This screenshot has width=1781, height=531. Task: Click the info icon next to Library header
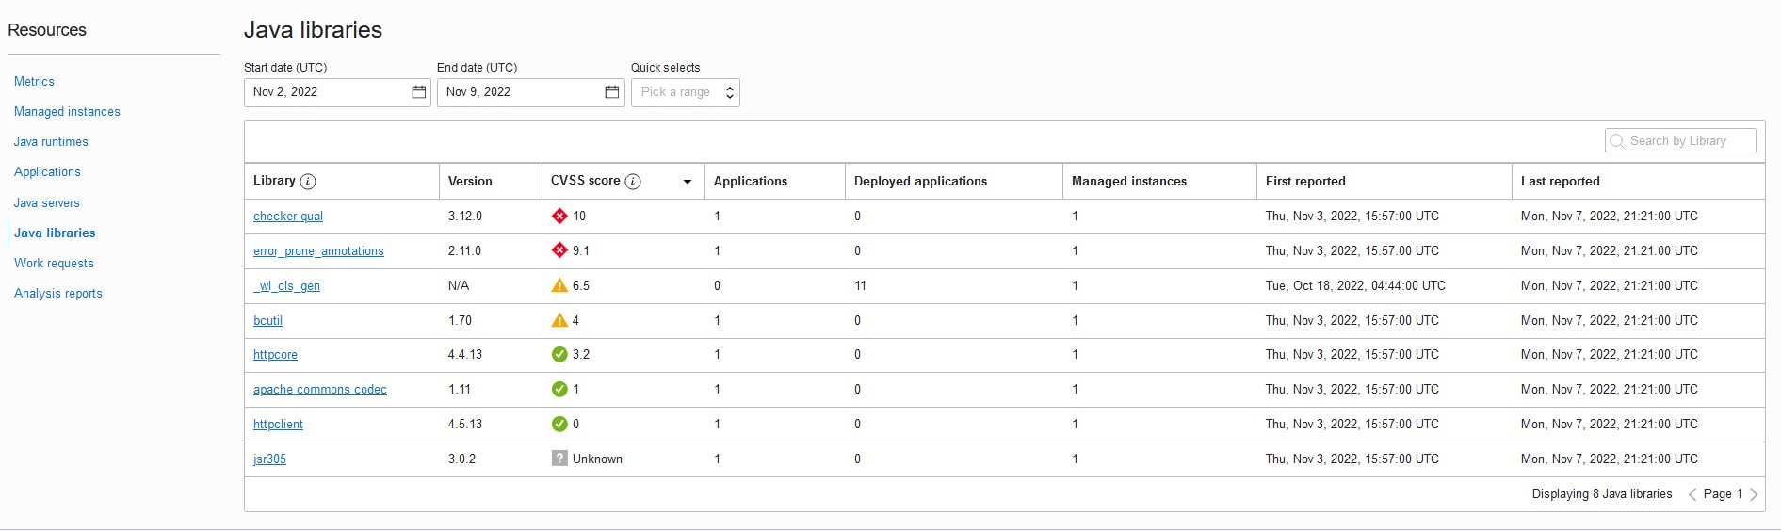click(308, 182)
